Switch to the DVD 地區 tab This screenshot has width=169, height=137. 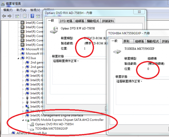coord(66,21)
